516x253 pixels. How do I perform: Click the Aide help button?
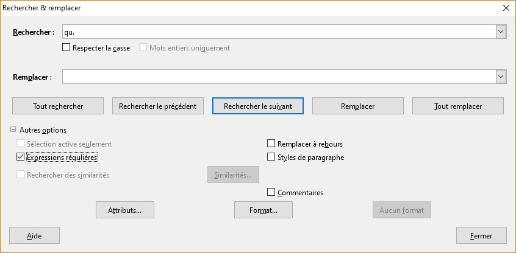pyautogui.click(x=34, y=235)
